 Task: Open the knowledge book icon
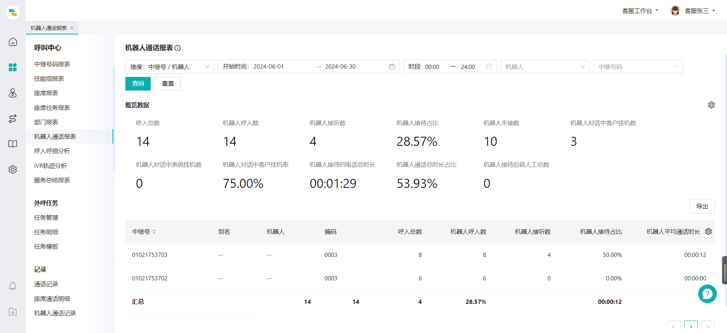point(13,144)
